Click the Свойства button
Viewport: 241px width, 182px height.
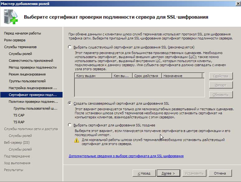pos(221,76)
